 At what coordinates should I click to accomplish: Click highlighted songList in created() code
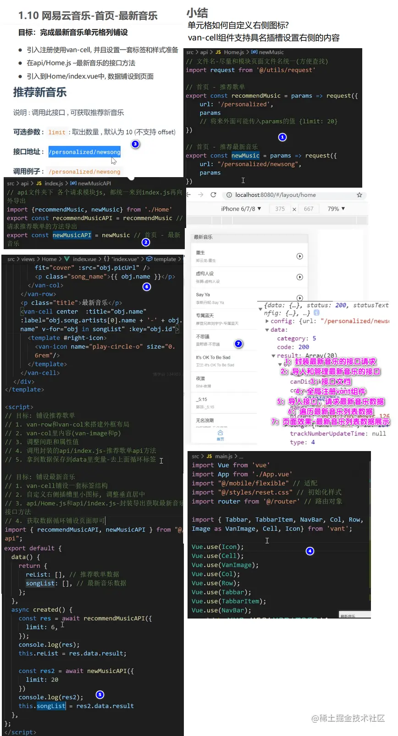pyautogui.click(x=51, y=706)
